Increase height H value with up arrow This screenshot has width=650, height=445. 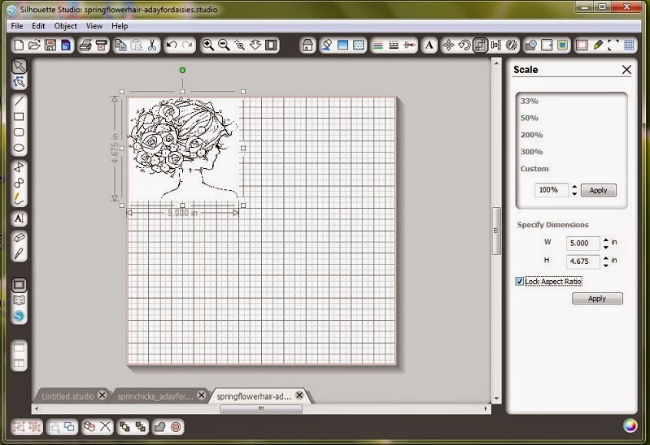[605, 258]
